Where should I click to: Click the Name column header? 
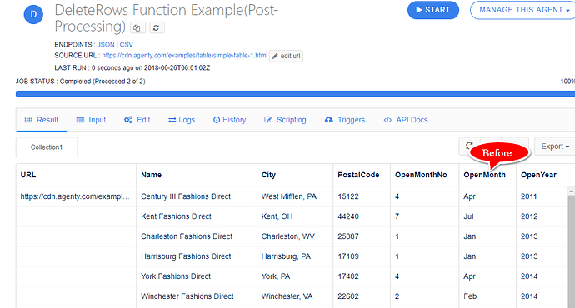[x=197, y=175]
